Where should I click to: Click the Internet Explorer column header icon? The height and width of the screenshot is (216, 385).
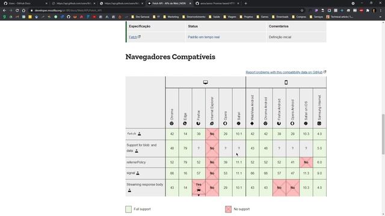pos(212,124)
